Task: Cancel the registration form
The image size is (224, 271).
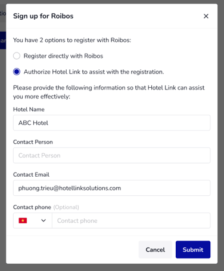Action: click(155, 250)
